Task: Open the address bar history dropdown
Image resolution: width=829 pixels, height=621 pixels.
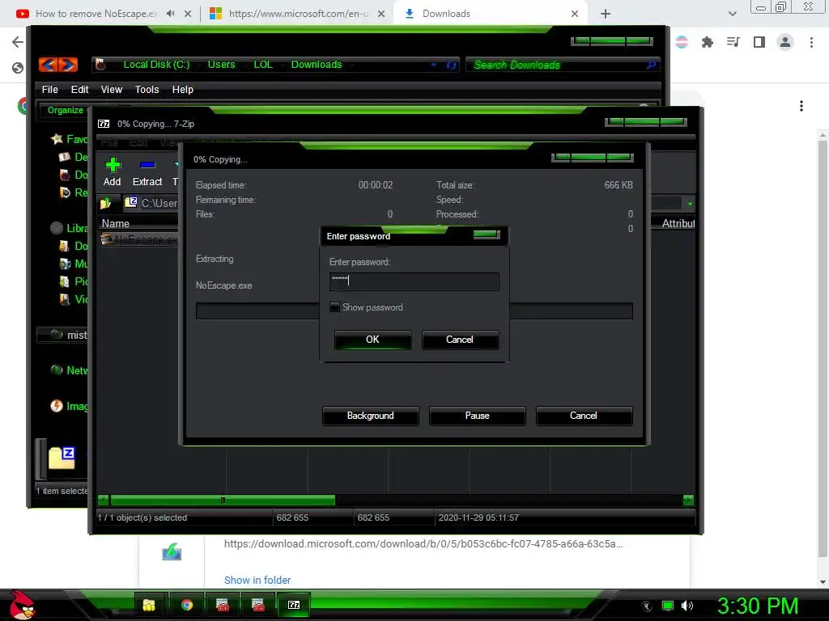Action: [434, 65]
